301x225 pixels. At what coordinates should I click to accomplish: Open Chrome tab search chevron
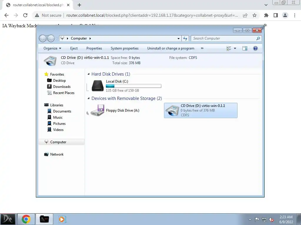pyautogui.click(x=266, y=5)
